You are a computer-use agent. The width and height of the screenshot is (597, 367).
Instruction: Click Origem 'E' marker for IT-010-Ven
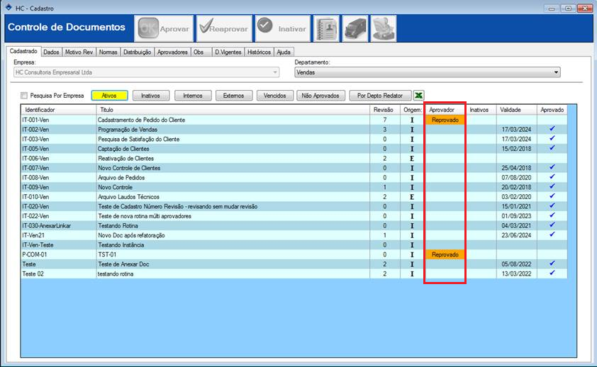[411, 197]
